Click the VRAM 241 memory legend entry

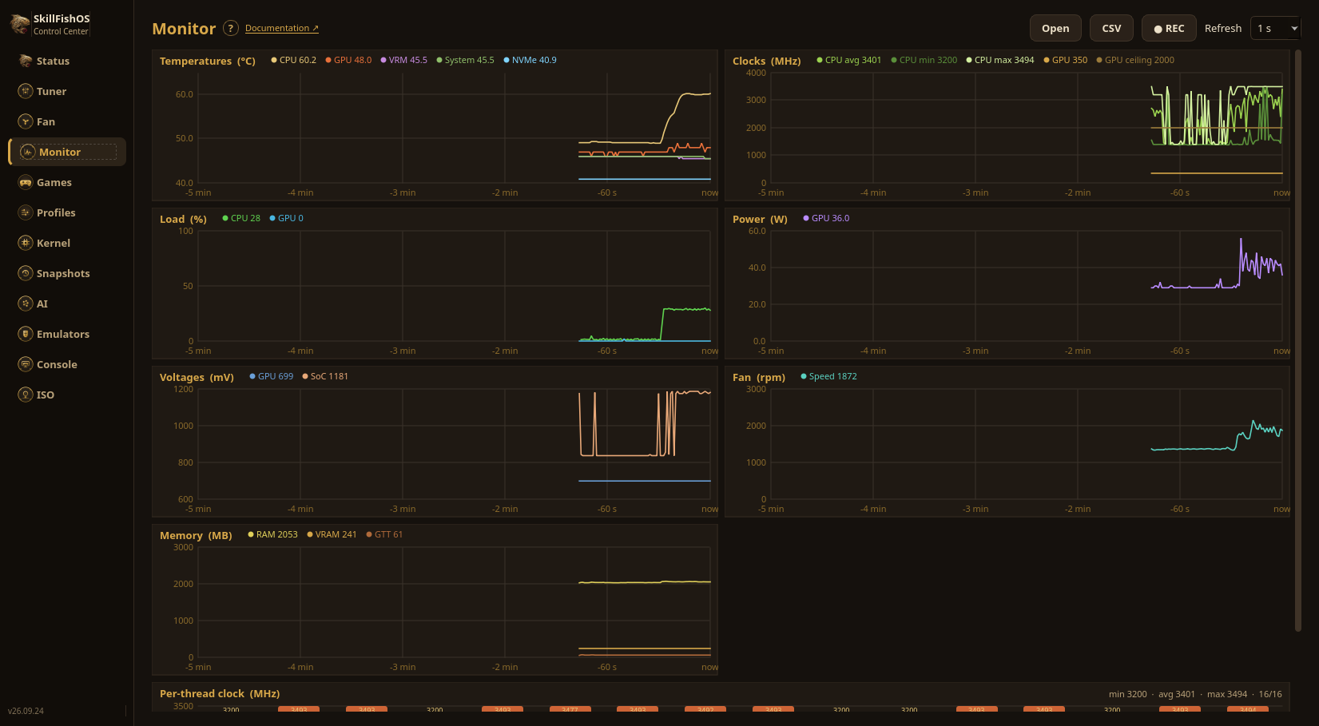pos(332,534)
